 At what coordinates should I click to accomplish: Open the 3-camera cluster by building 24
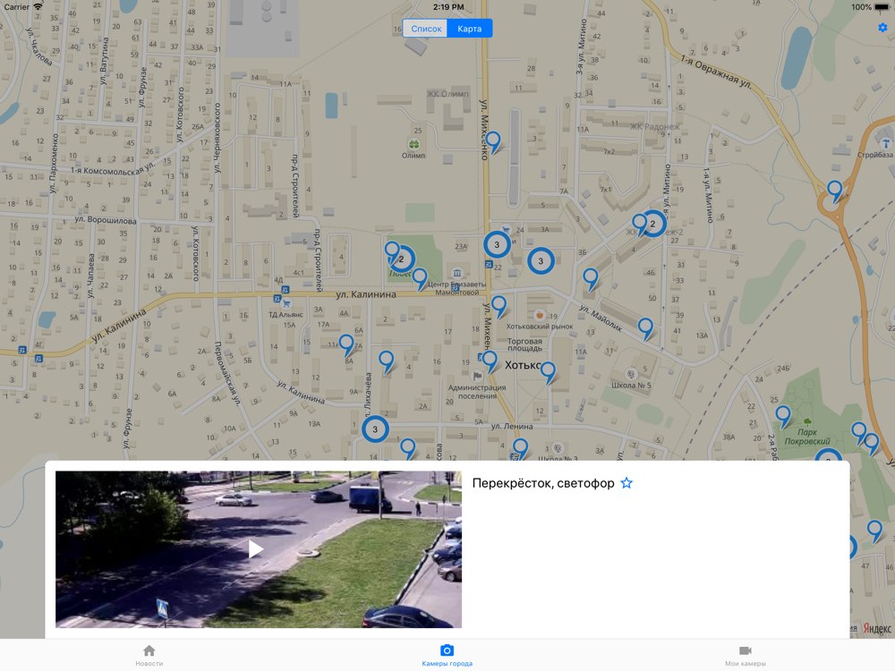[x=497, y=244]
